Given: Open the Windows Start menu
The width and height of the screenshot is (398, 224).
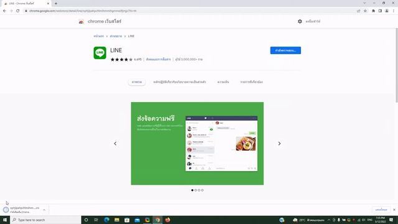Looking at the screenshot, I should (x=5, y=220).
